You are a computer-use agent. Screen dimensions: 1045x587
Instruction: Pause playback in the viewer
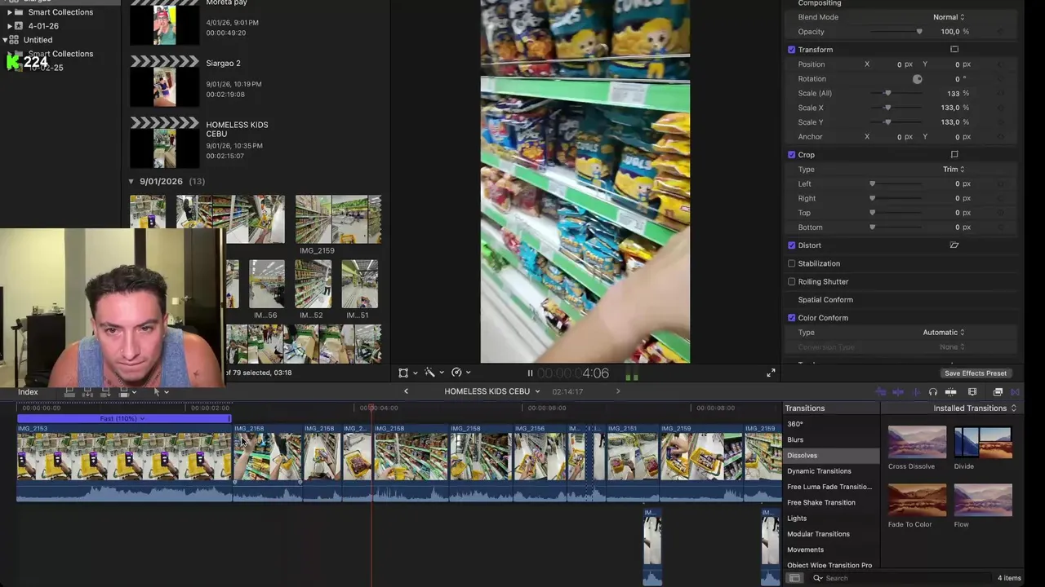(530, 373)
